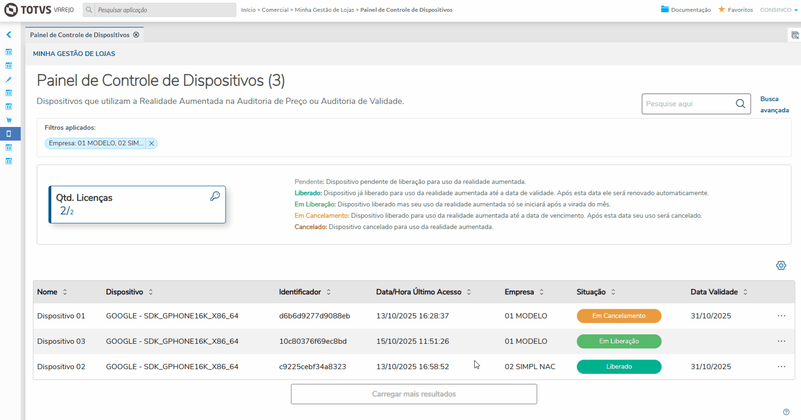Click the Liberado status badge in the table
The height and width of the screenshot is (420, 801).
619,367
